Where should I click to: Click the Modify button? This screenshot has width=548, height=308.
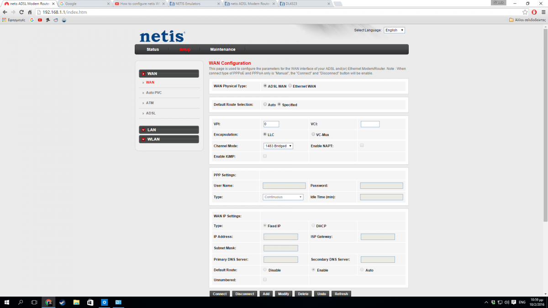284,294
